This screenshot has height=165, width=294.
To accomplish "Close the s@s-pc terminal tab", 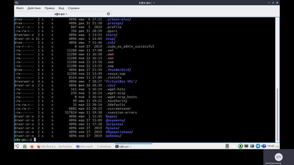I will pyautogui.click(x=108, y=14).
